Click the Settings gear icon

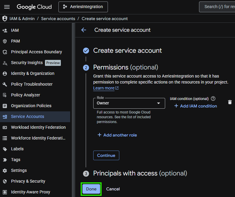point(5,171)
